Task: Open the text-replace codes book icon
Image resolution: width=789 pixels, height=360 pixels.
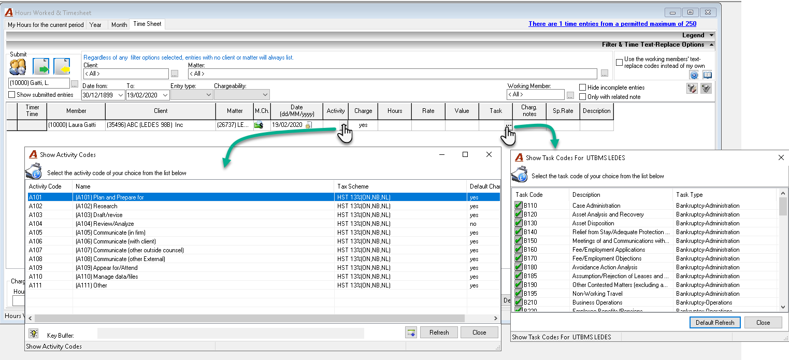Action: [707, 75]
